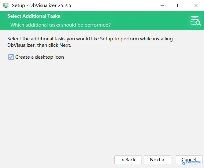Click the magnifier part of the header logo
The width and height of the screenshot is (204, 168).
198,23
